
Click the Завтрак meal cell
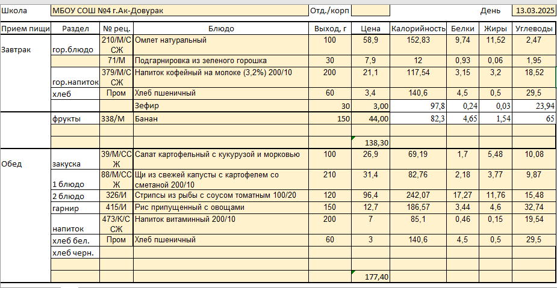click(x=25, y=49)
